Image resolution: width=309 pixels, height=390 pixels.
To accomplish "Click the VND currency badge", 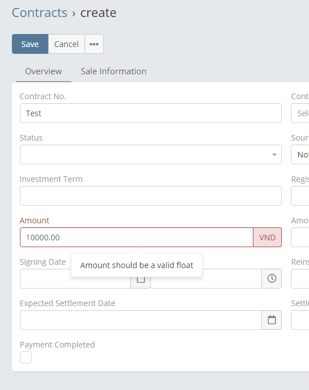I will pyautogui.click(x=268, y=238).
